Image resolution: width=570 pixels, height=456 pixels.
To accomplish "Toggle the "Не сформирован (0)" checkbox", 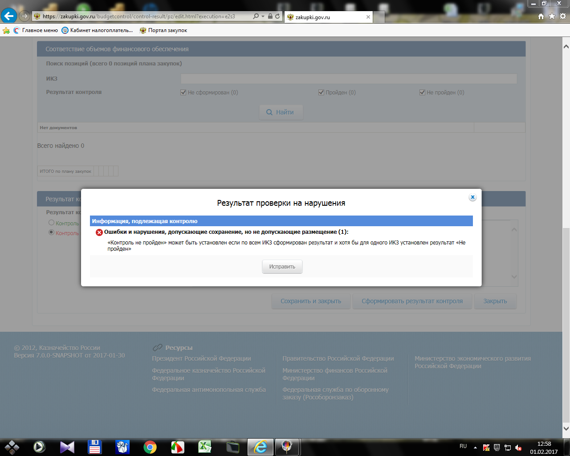I will pyautogui.click(x=183, y=93).
